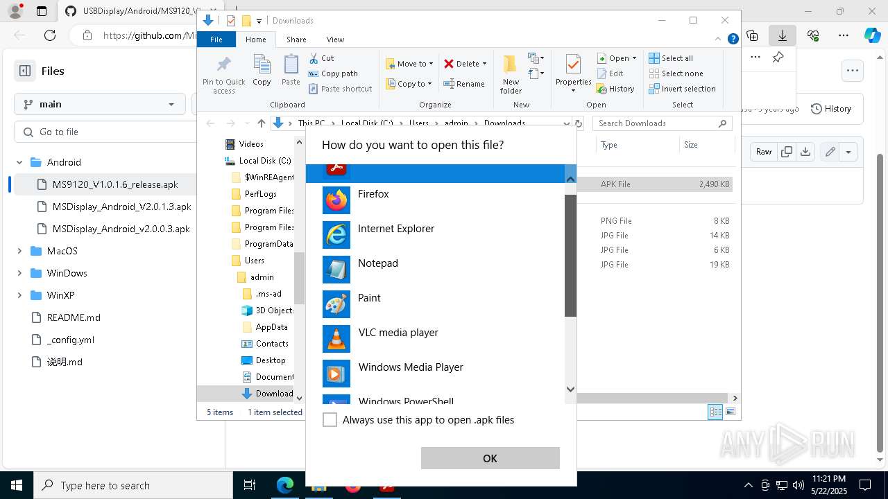Open README.md in the GitHub file tree

point(74,317)
